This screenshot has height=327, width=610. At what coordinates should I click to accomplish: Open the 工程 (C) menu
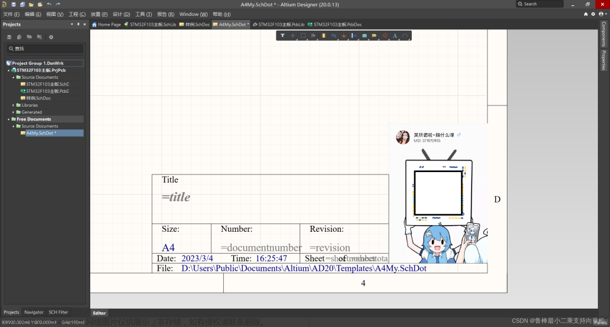click(x=77, y=14)
